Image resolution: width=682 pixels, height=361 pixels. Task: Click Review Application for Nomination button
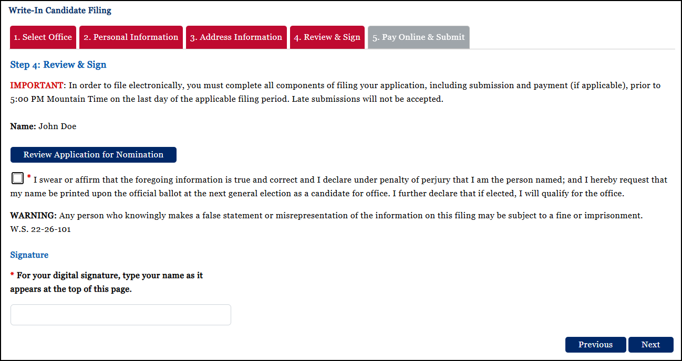(94, 155)
